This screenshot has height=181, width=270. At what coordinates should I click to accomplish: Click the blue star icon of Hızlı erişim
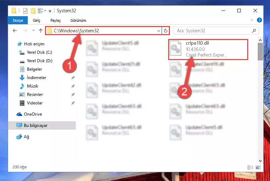coord(20,44)
